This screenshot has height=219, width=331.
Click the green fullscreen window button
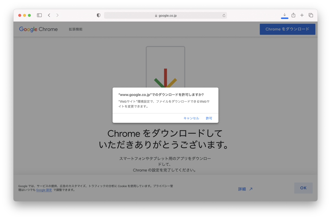point(30,15)
